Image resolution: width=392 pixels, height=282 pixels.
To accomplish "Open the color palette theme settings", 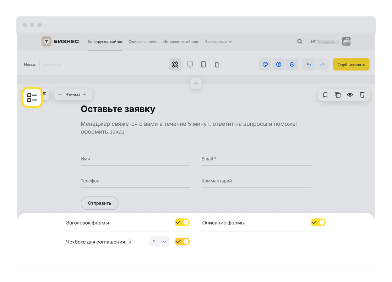I will pyautogui.click(x=265, y=64).
